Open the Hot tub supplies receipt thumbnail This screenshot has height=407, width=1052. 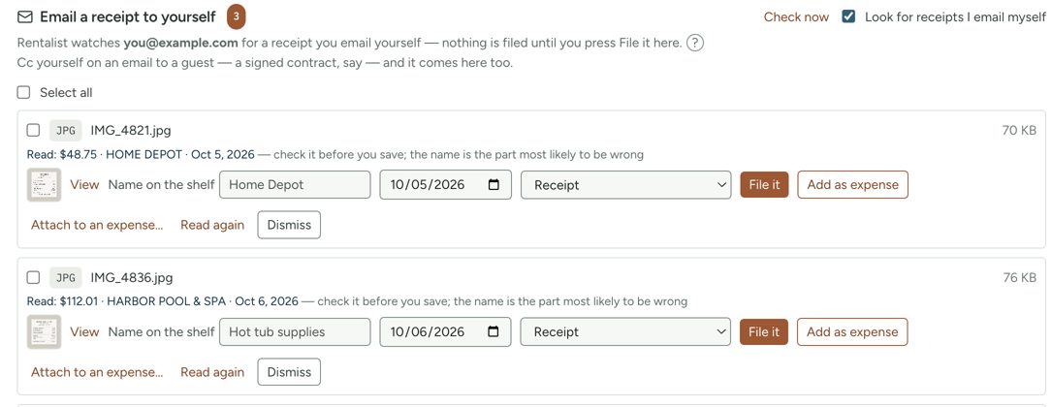click(x=45, y=331)
